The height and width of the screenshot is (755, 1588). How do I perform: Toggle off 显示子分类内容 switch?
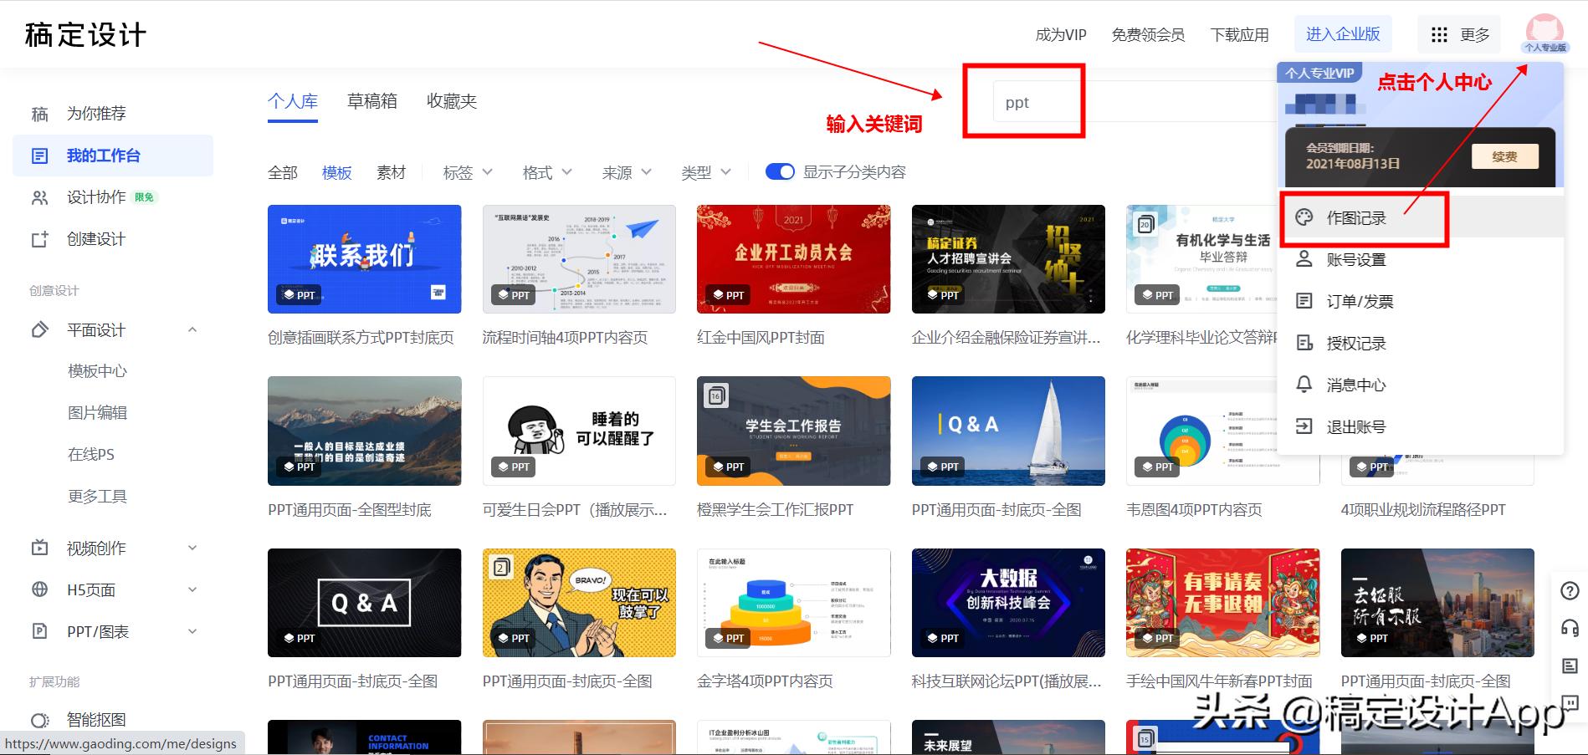tap(779, 171)
